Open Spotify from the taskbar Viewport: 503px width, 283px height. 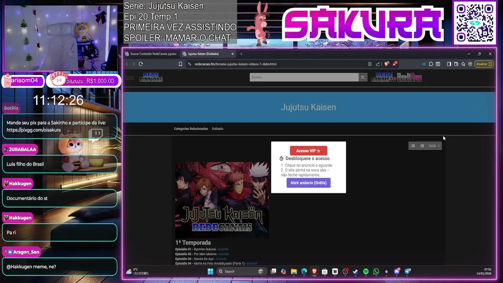click(x=366, y=272)
